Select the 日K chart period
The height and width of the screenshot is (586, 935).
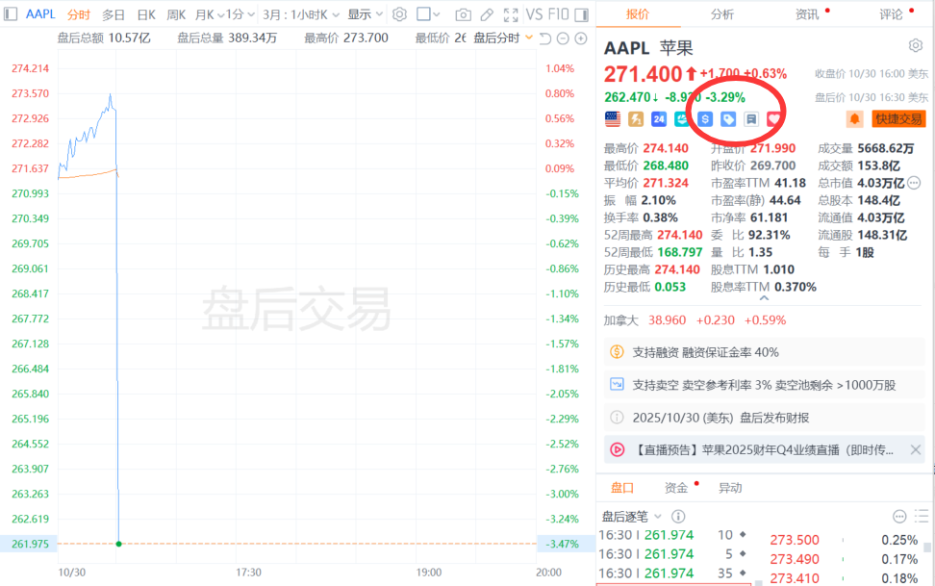pyautogui.click(x=145, y=14)
